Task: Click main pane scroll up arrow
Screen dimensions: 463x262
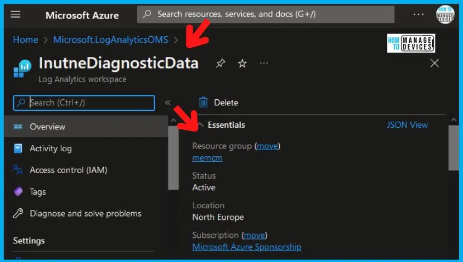Action: (x=454, y=120)
